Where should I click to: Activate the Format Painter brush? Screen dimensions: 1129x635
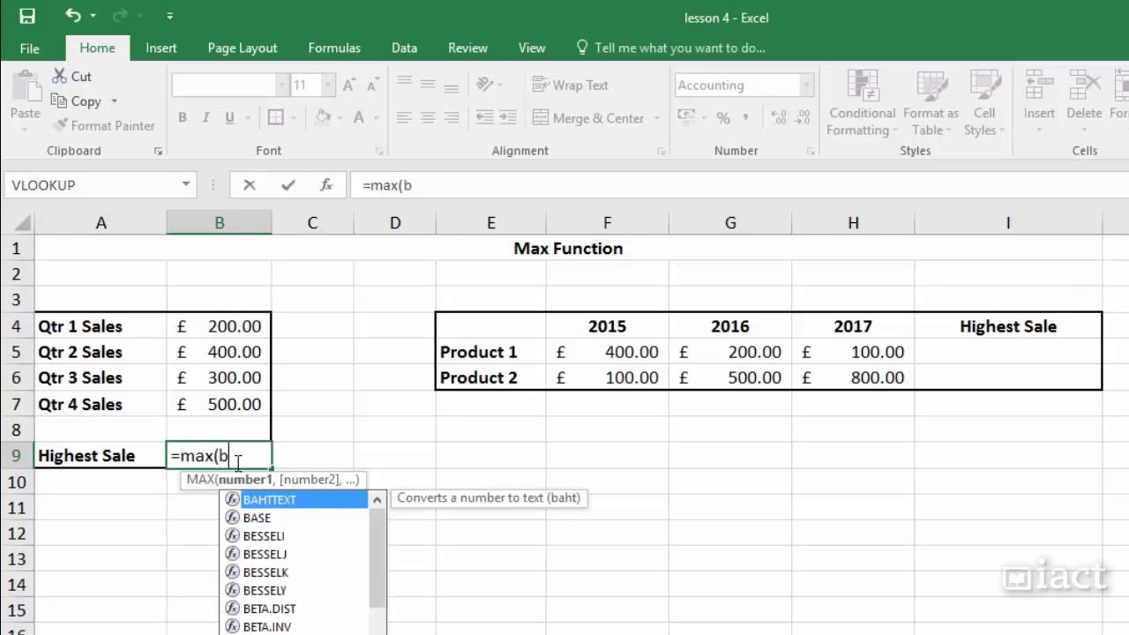(102, 126)
